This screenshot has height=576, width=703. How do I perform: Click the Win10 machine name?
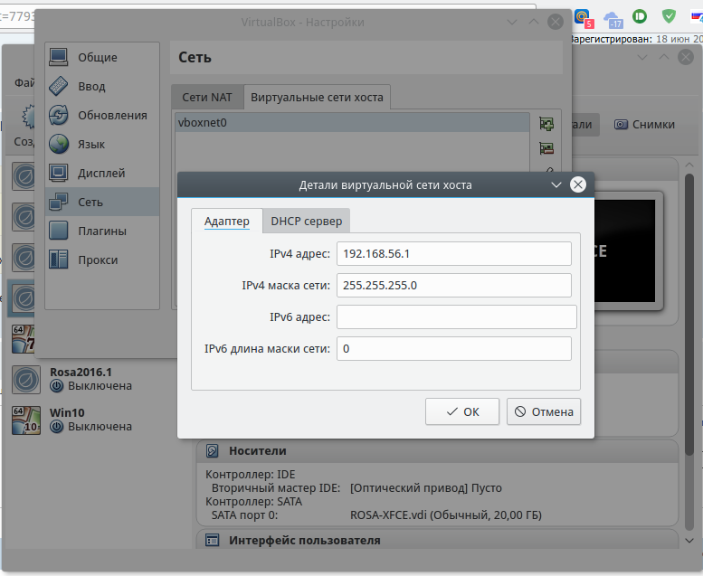tap(67, 412)
